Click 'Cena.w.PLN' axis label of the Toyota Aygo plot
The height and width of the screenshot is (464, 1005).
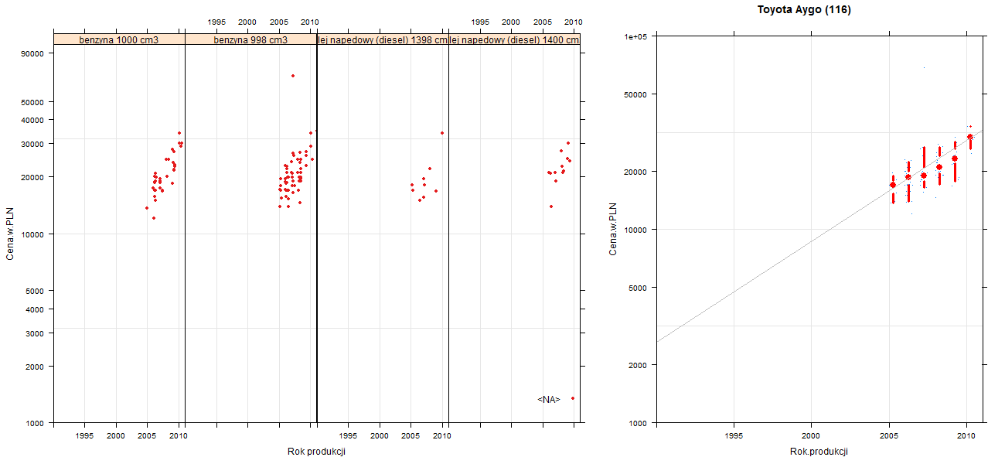click(x=613, y=229)
